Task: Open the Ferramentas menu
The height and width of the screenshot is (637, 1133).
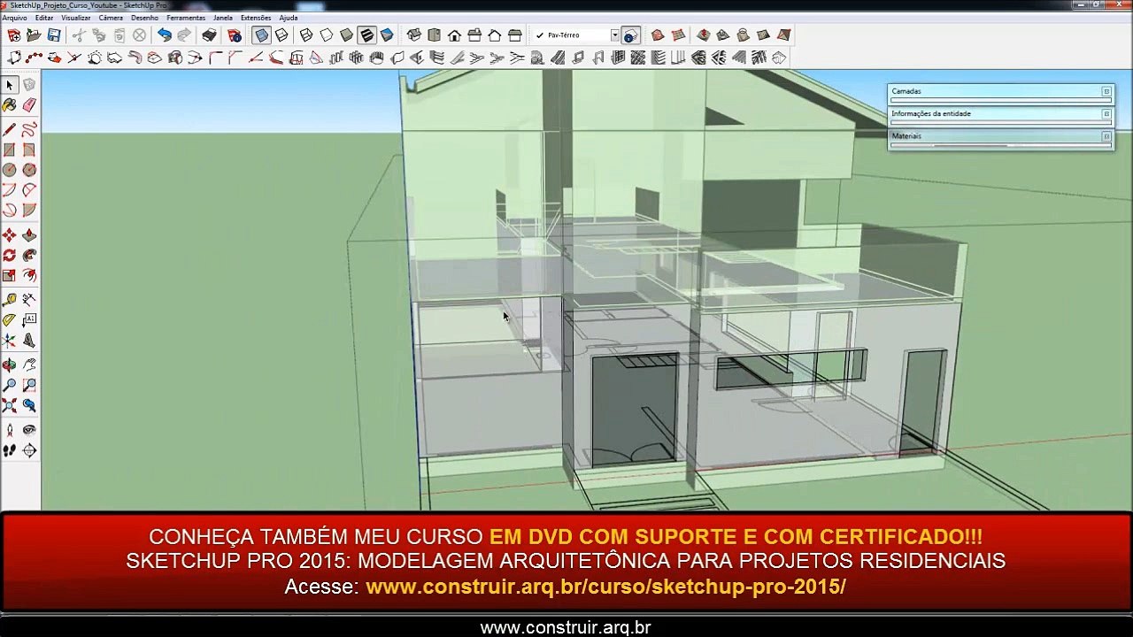Action: click(x=186, y=18)
